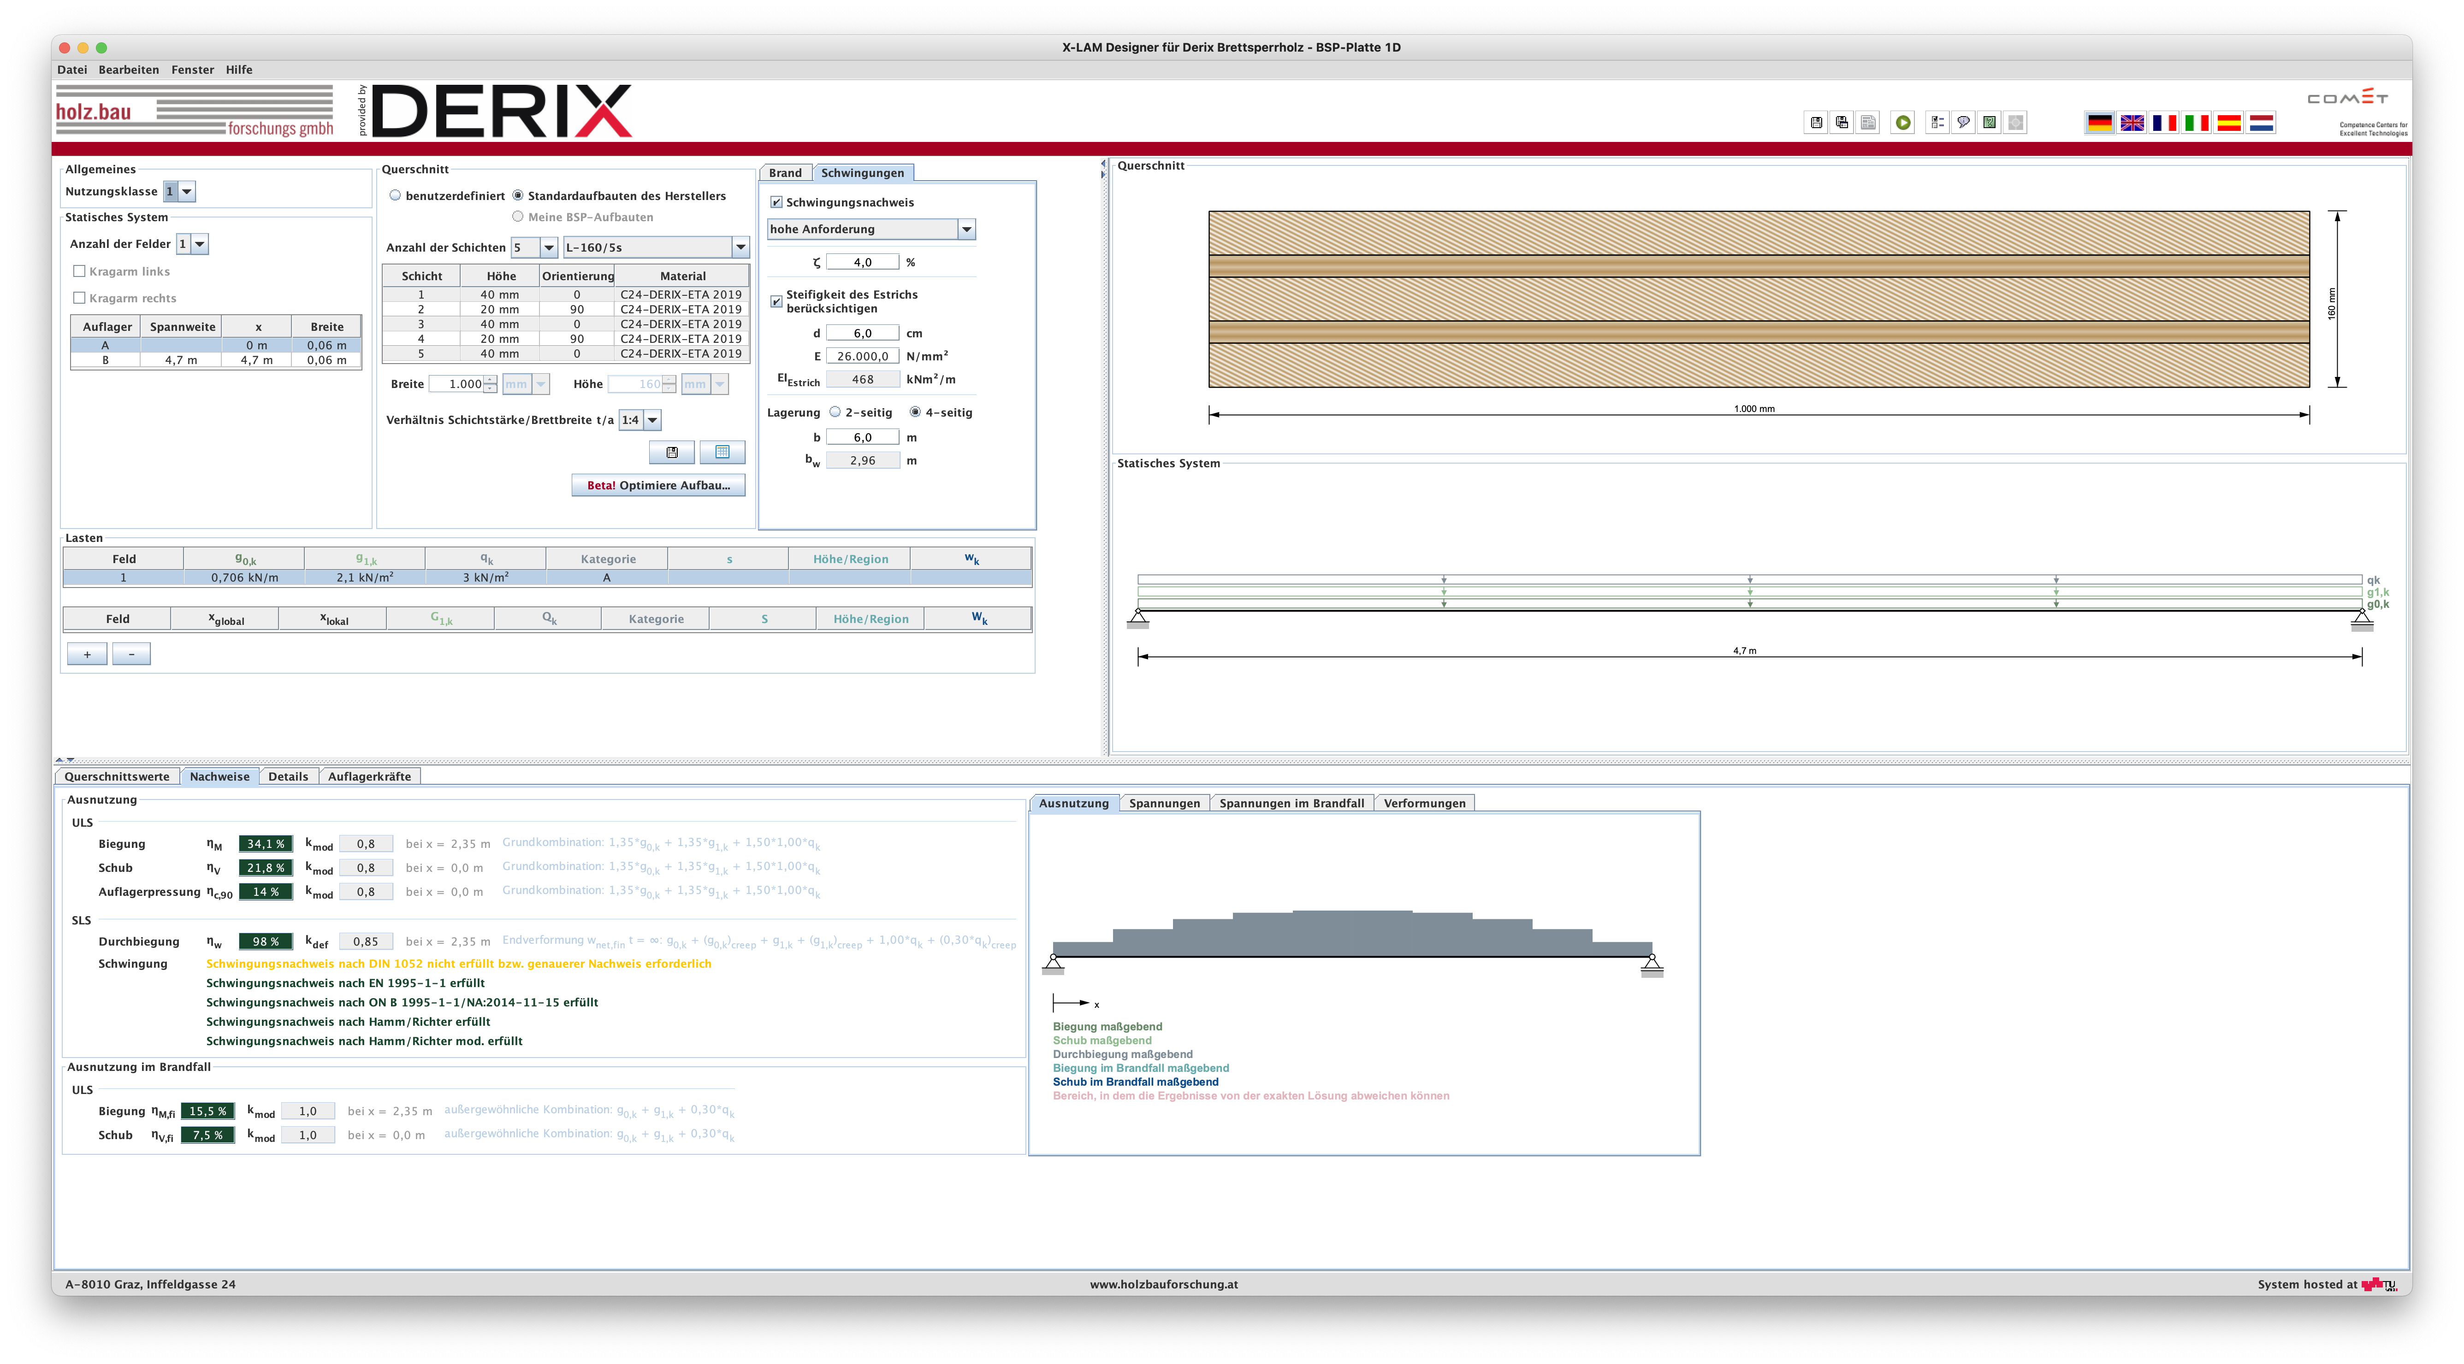Click the speech bubble info icon
This screenshot has height=1364, width=2464.
1963,123
